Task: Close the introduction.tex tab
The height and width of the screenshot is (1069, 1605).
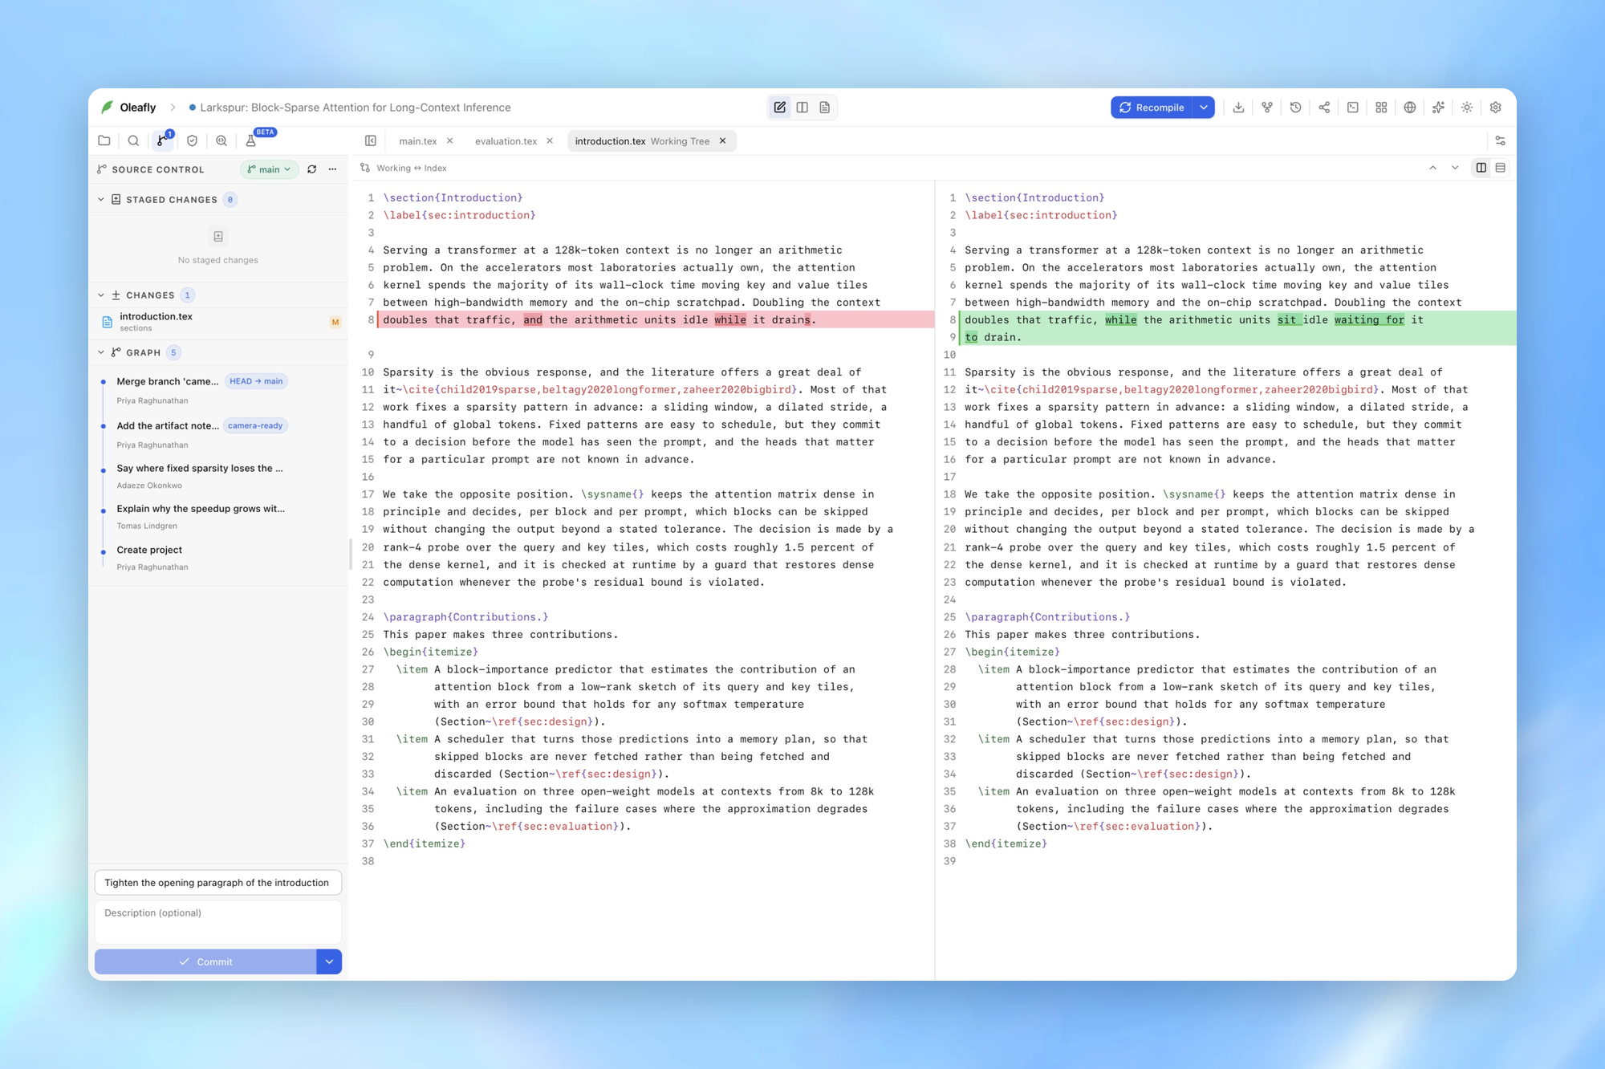Action: 723,141
